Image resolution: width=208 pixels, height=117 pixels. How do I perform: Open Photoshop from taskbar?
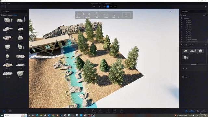61,115
